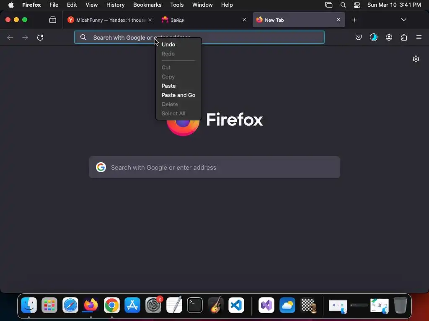Open Chess app from the dock
This screenshot has height=321, width=429.
click(x=308, y=305)
